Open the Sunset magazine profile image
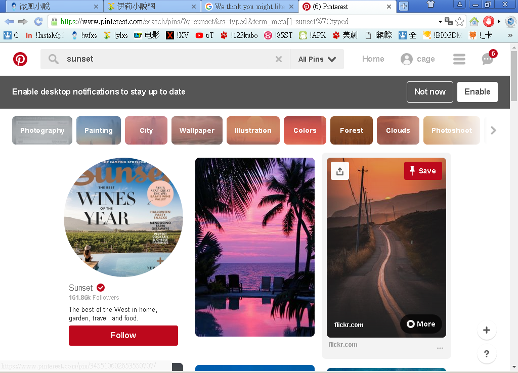This screenshot has width=518, height=373. 123,217
